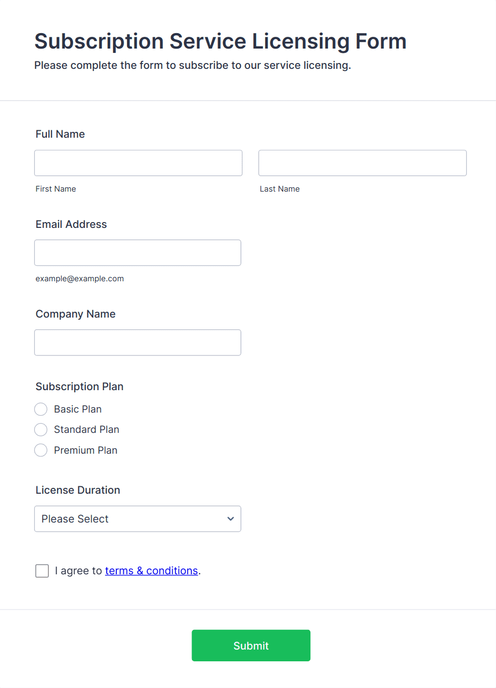Click the chevron arrow in License Duration
This screenshot has width=496, height=688.
[x=230, y=519]
